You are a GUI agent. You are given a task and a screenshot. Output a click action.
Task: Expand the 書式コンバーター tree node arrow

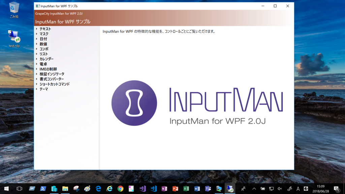37,79
